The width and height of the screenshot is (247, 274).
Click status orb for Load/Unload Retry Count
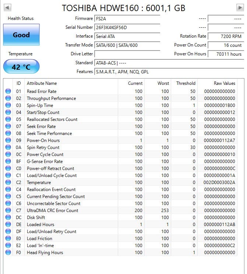tap(8, 231)
